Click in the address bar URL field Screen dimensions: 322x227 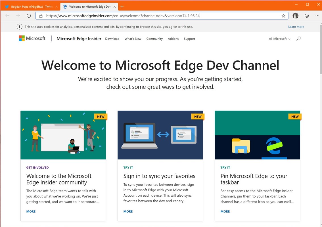pos(162,16)
